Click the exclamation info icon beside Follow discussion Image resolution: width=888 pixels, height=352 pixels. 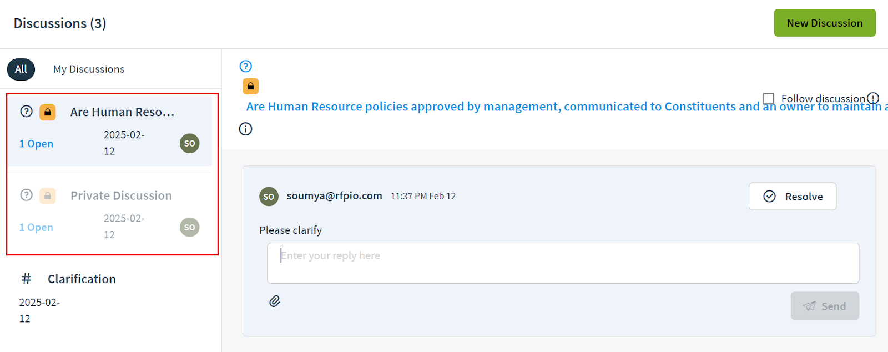pyautogui.click(x=873, y=98)
